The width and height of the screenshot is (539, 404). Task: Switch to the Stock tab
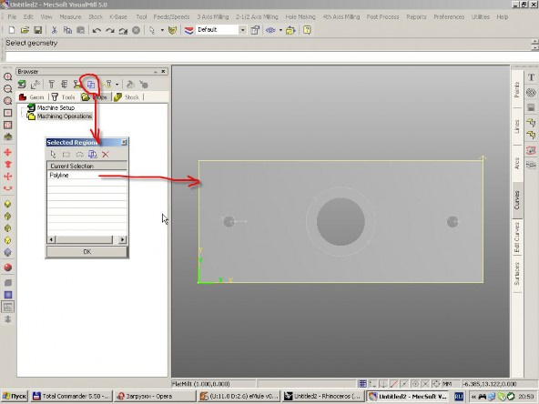pos(127,97)
